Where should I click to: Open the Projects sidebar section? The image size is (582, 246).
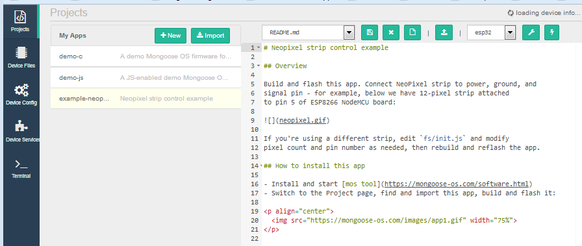click(20, 21)
